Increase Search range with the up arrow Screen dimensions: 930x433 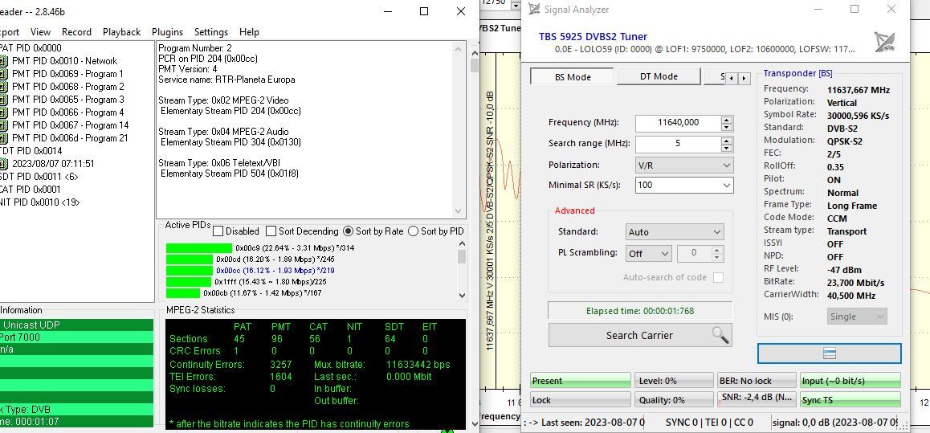(727, 140)
